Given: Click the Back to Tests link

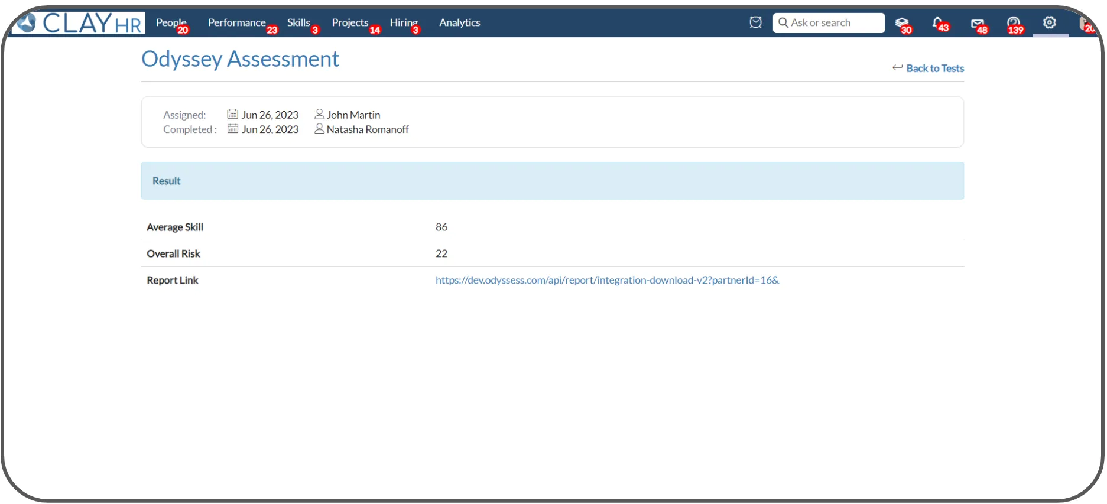Looking at the screenshot, I should [x=935, y=69].
